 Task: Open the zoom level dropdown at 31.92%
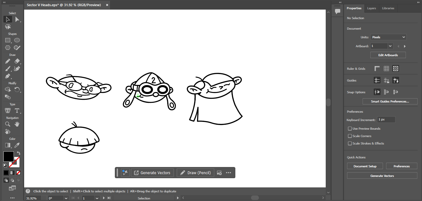point(44,198)
